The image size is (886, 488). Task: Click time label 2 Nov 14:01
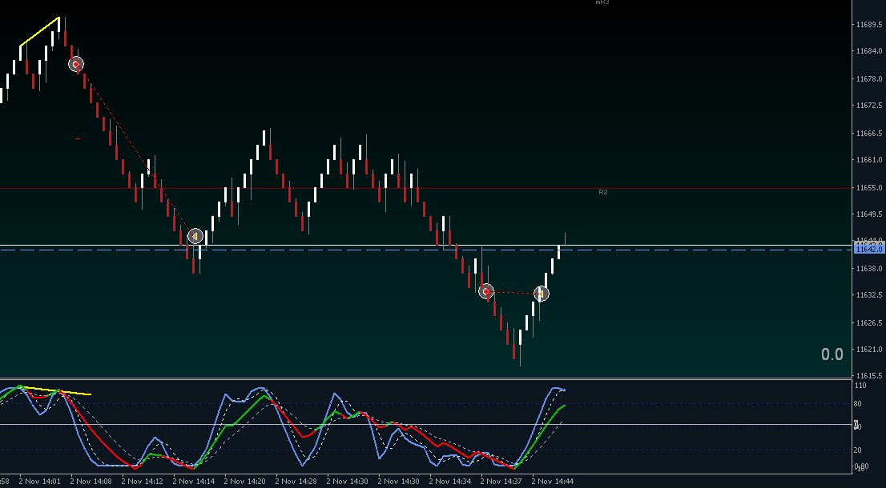tap(39, 482)
